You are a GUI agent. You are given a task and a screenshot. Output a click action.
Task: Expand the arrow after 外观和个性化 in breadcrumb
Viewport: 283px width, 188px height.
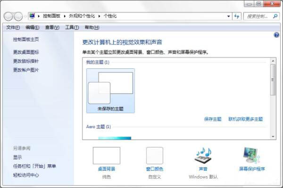[99, 16]
